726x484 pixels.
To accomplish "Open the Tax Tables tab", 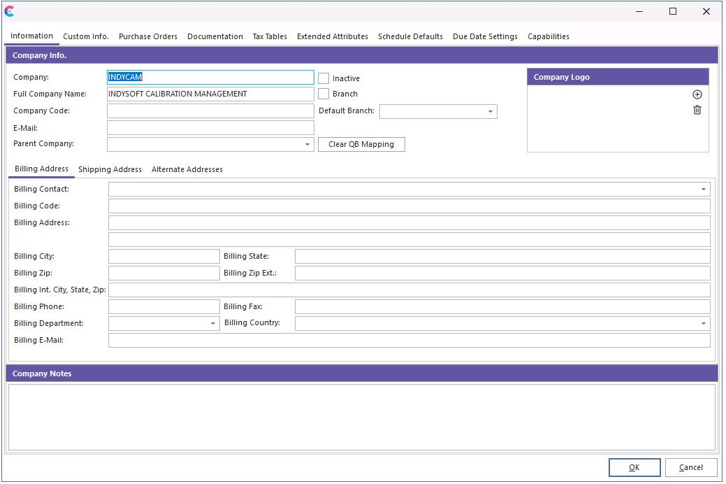I will [270, 36].
